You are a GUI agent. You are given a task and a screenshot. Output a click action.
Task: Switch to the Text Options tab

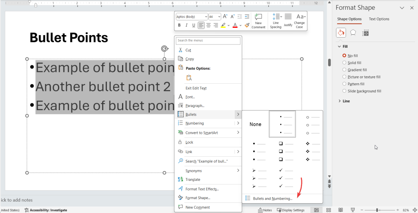point(379,19)
